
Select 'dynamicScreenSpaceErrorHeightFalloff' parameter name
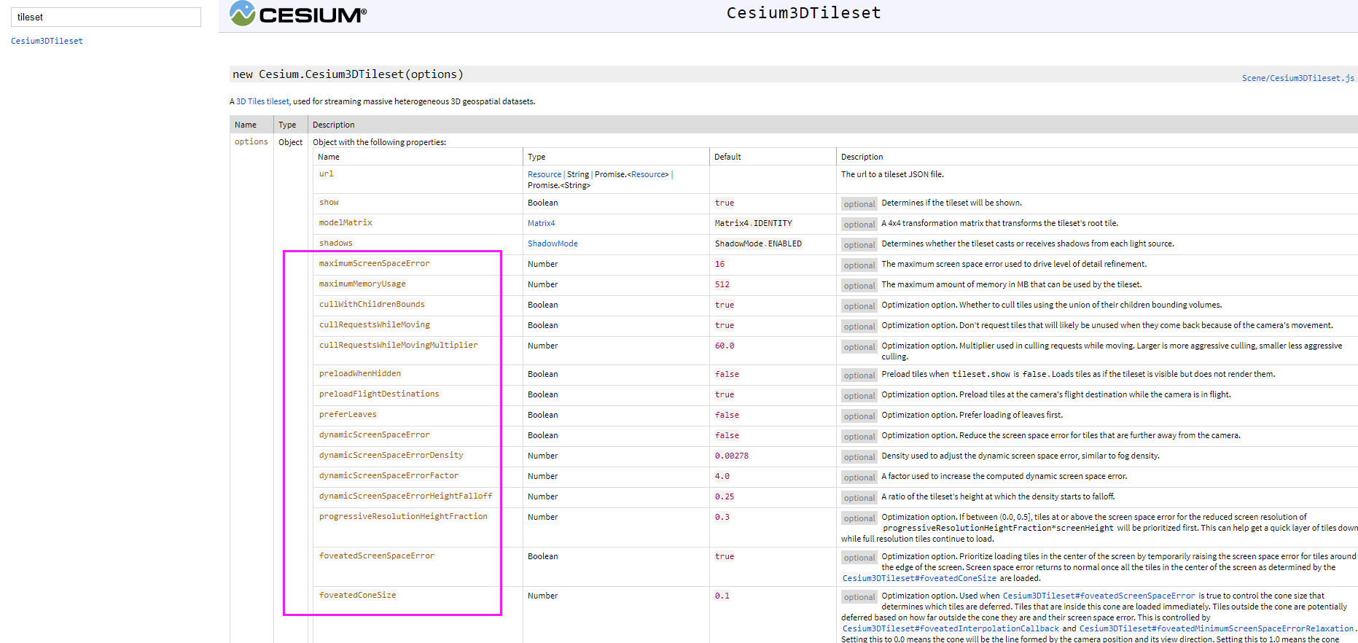coord(405,496)
